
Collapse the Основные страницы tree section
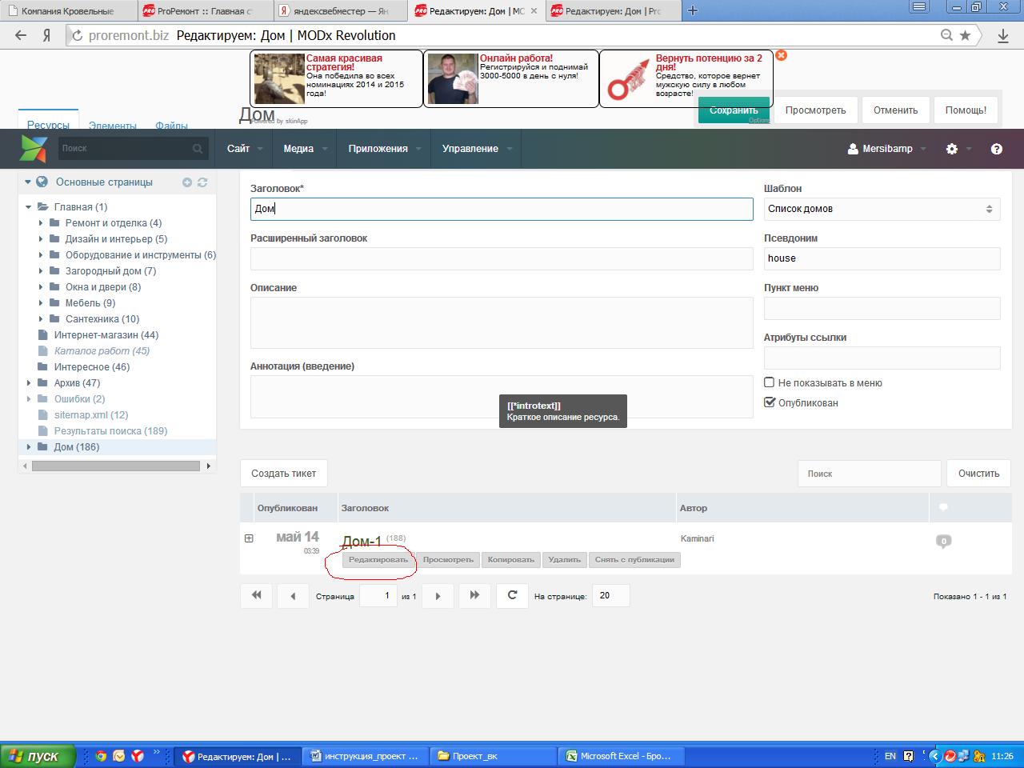coord(27,182)
